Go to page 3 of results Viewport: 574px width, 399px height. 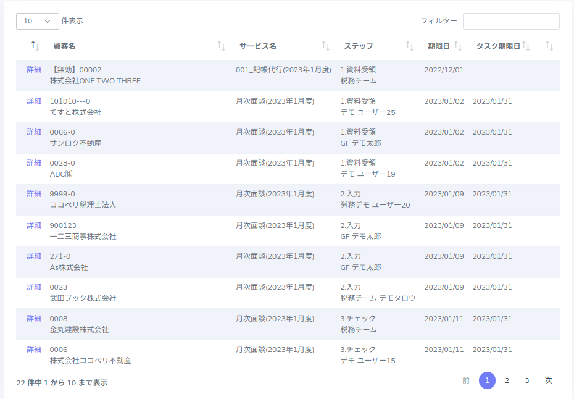tap(526, 380)
